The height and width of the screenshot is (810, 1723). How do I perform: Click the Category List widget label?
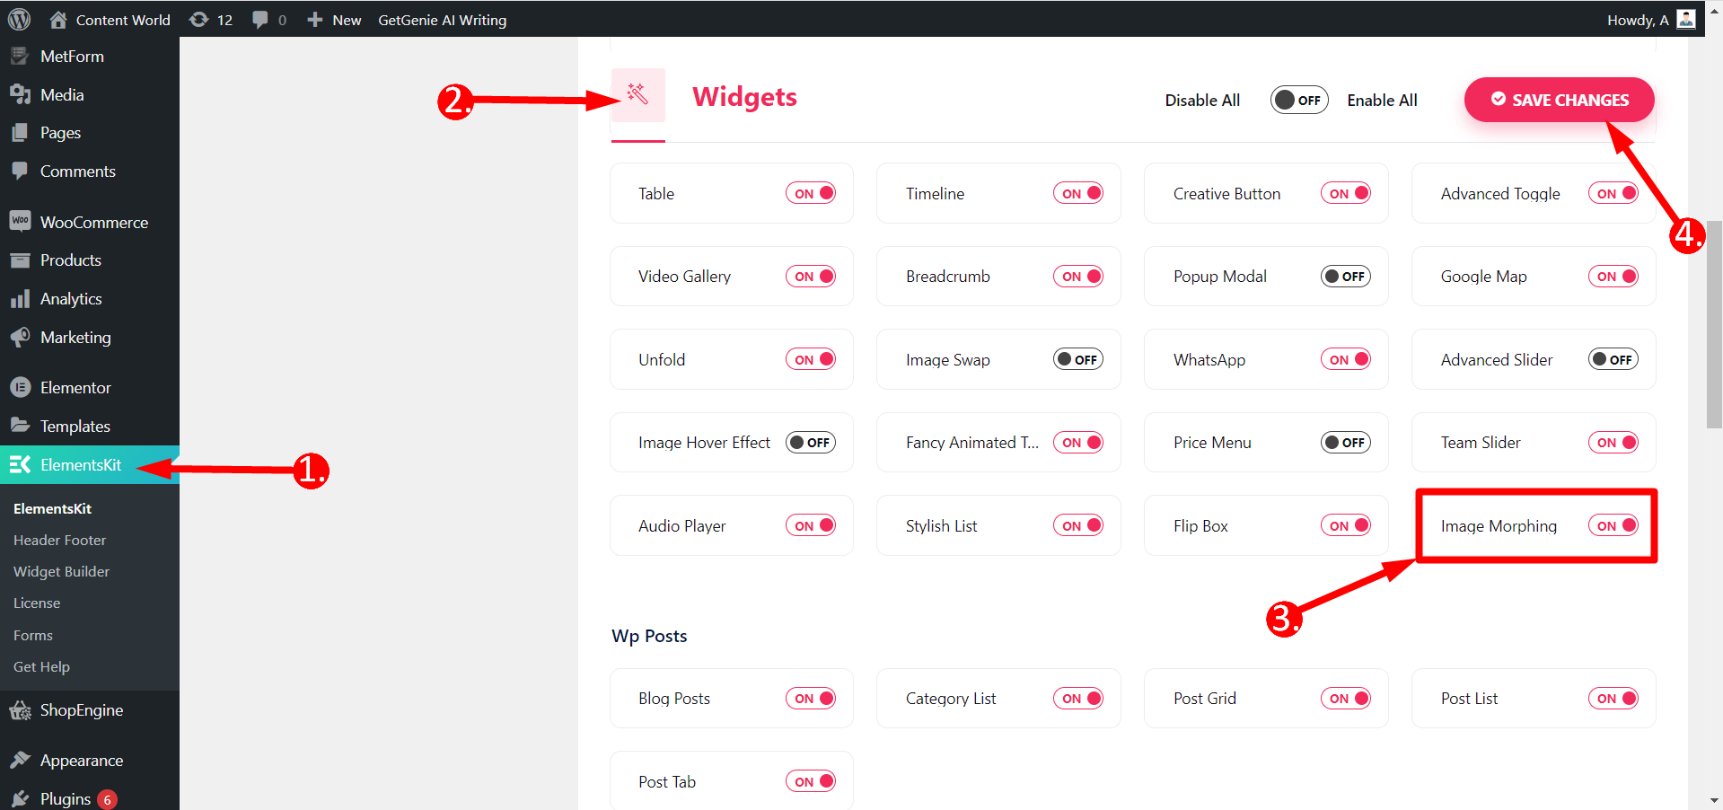pyautogui.click(x=951, y=698)
